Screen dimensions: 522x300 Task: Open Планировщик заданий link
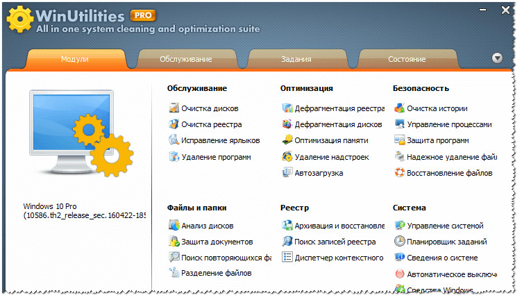(447, 242)
